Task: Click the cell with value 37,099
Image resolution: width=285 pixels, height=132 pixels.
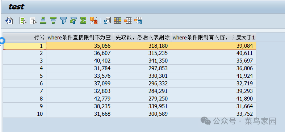Action: coord(80,84)
